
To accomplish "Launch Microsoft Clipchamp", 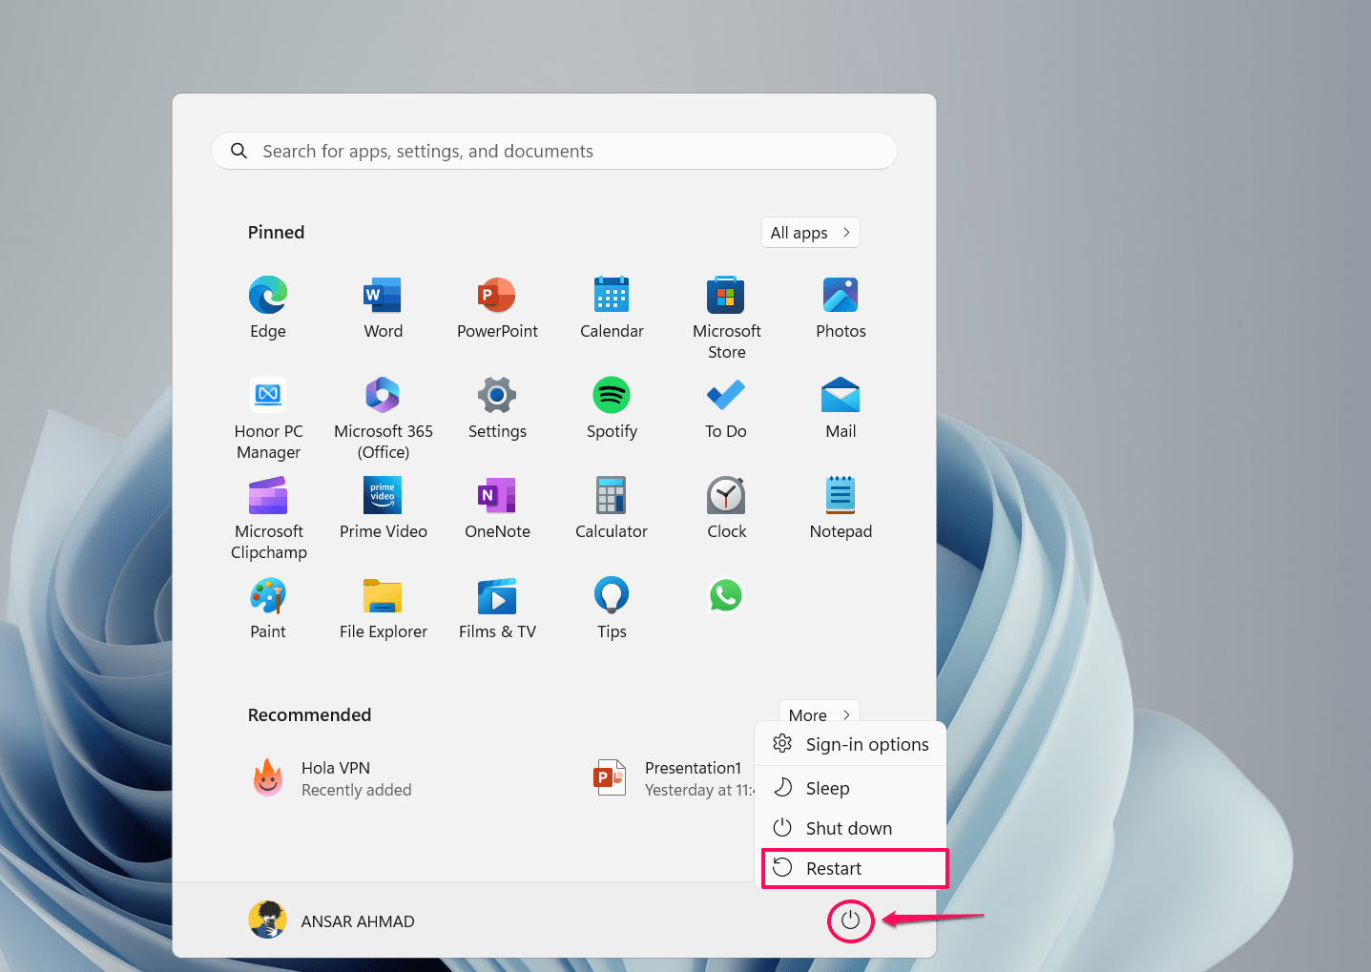I will 268,517.
